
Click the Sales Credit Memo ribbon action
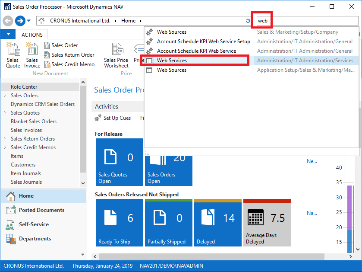(x=69, y=64)
